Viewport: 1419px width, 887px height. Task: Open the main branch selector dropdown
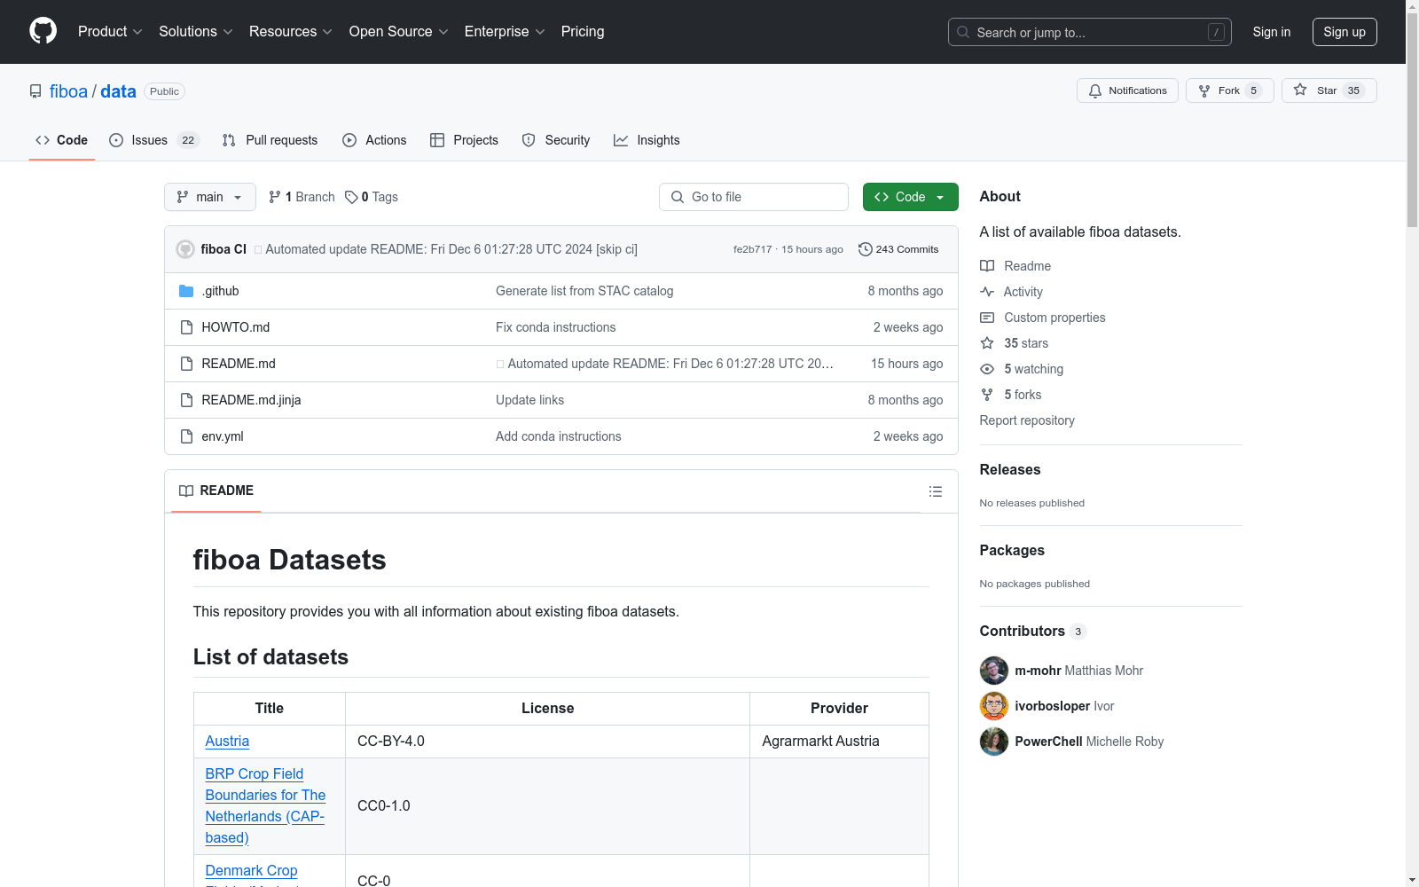(x=210, y=197)
